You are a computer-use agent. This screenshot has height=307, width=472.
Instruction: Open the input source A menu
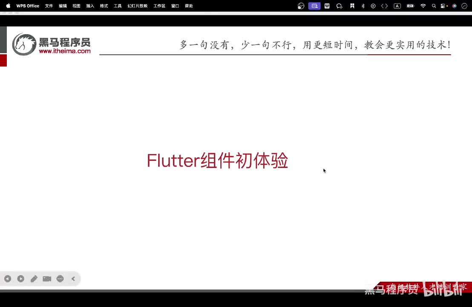pyautogui.click(x=397, y=6)
